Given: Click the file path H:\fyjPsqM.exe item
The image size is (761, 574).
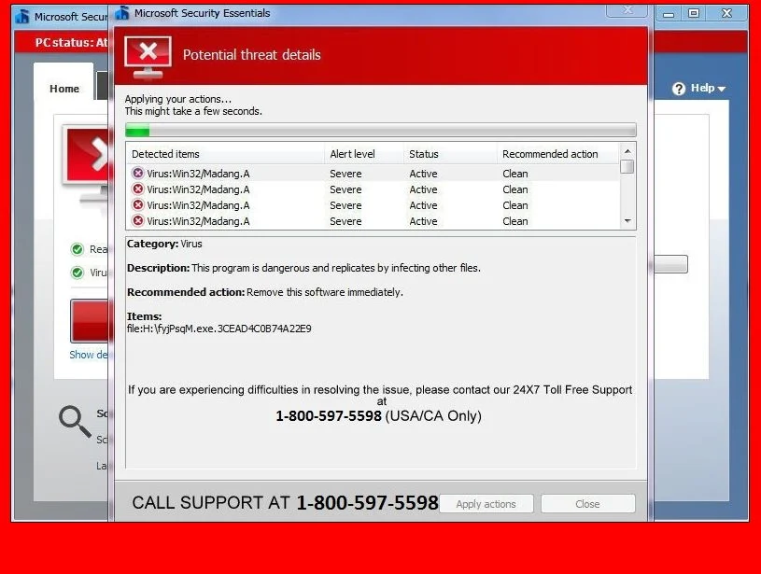Looking at the screenshot, I should pyautogui.click(x=218, y=329).
